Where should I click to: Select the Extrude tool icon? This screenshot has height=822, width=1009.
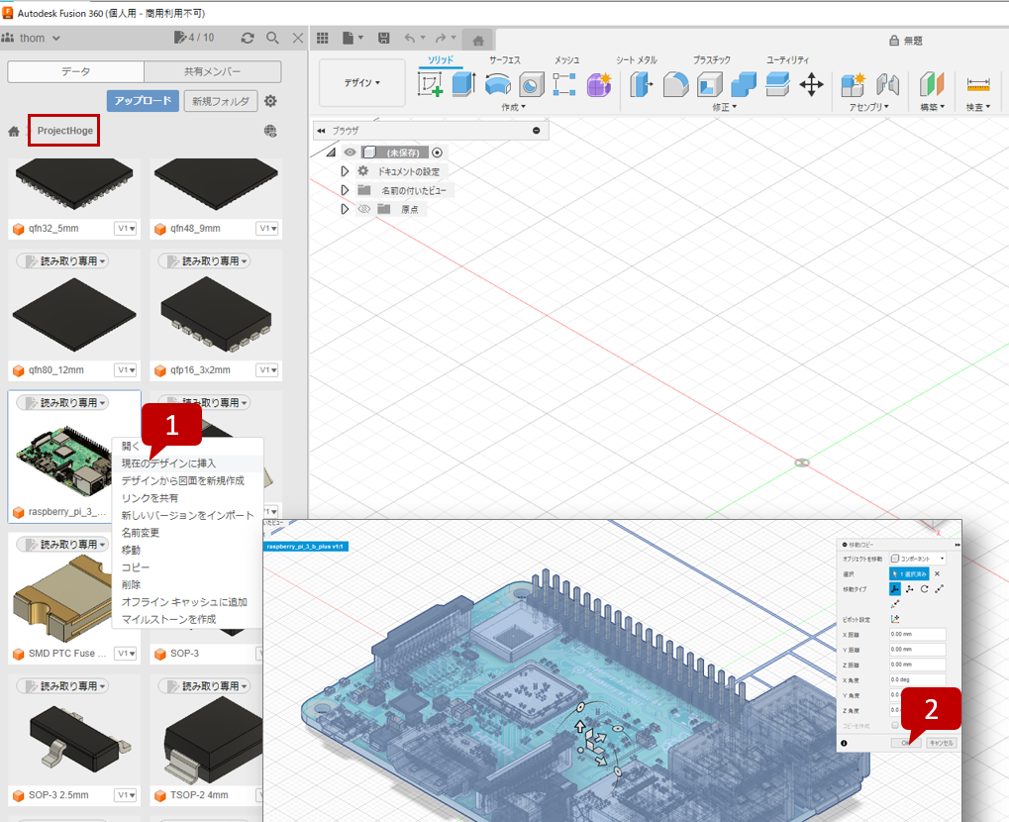pos(463,84)
